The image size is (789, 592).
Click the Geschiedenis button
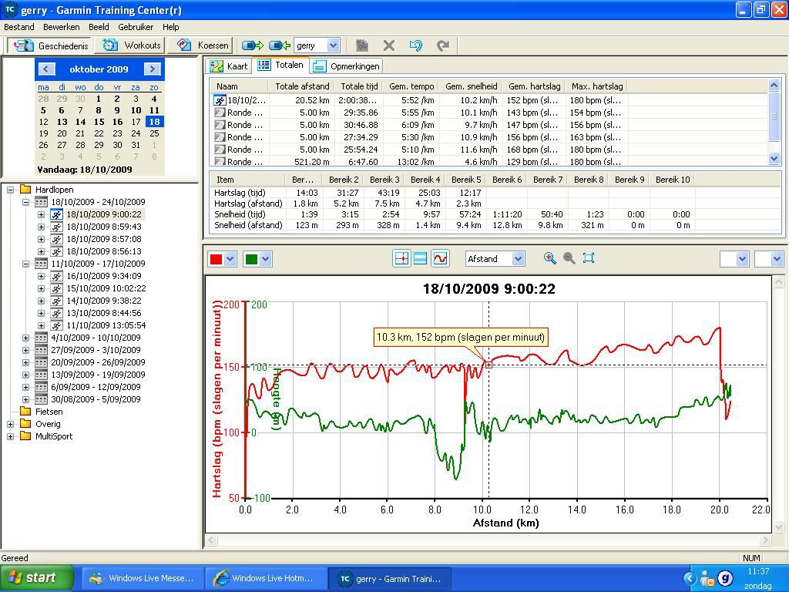pos(50,45)
